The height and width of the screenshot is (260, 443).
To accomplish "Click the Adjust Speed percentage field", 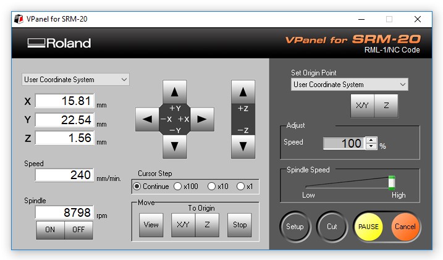I will 344,143.
